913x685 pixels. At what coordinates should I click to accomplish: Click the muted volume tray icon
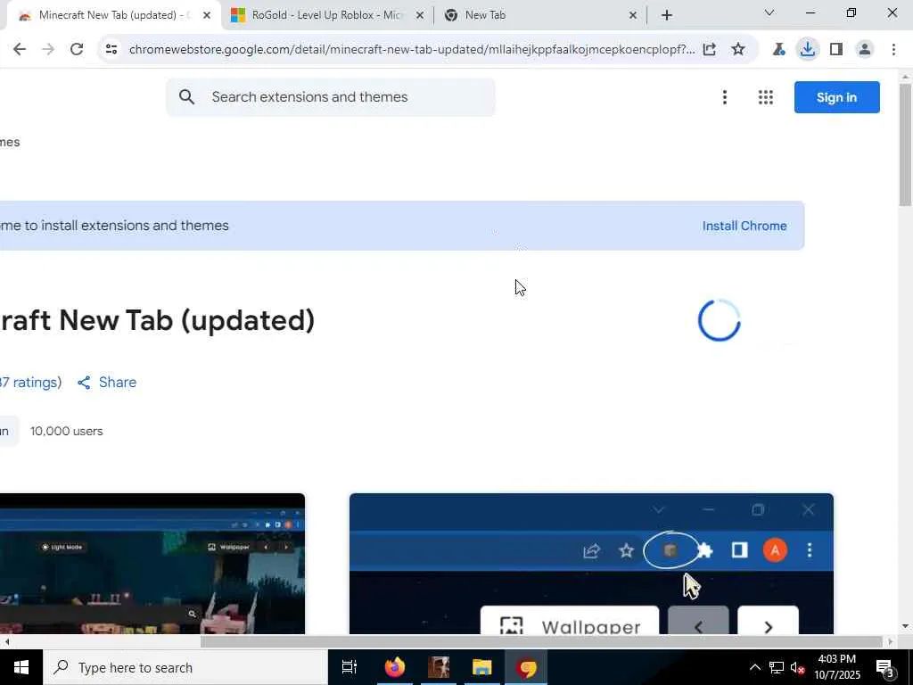(798, 667)
